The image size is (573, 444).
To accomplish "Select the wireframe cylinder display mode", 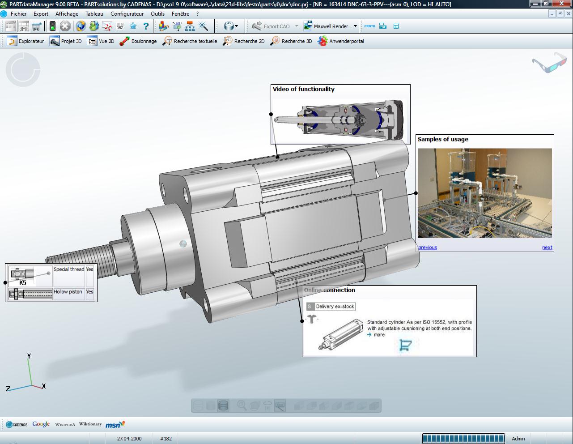I will click(x=198, y=406).
